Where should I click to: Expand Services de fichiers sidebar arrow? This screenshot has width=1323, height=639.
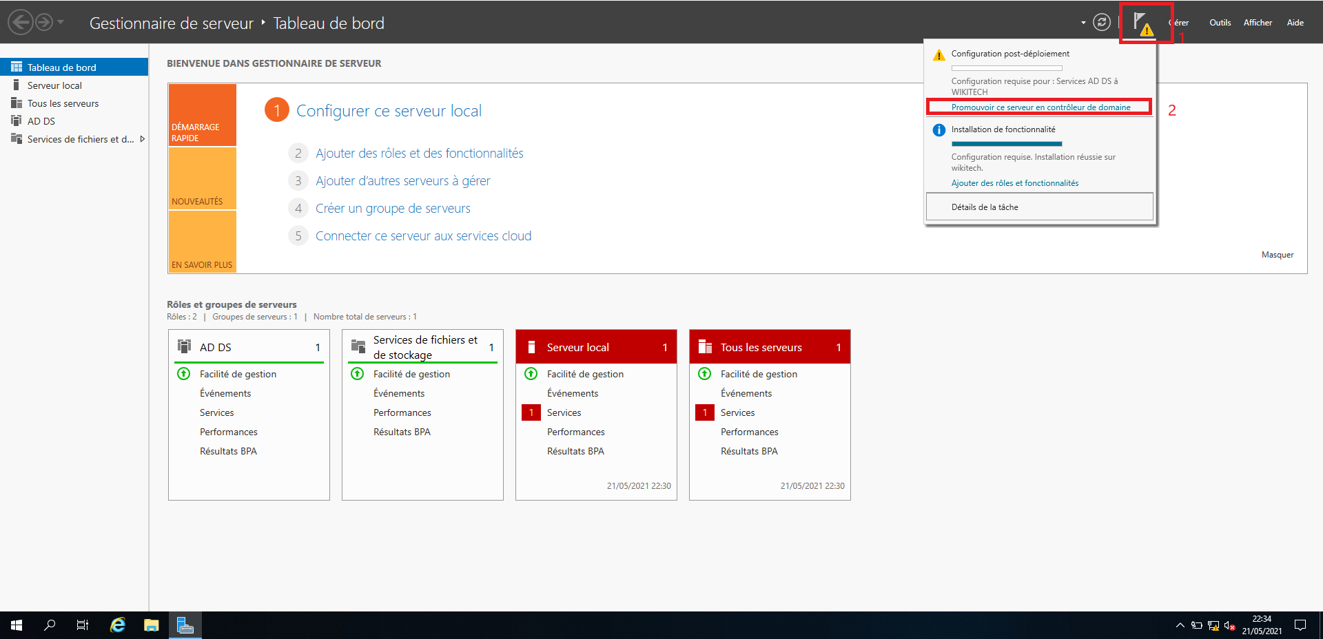coord(142,139)
